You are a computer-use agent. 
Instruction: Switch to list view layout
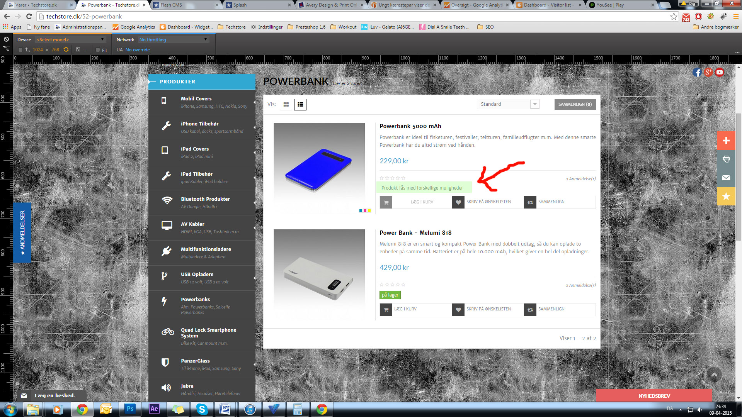[300, 105]
